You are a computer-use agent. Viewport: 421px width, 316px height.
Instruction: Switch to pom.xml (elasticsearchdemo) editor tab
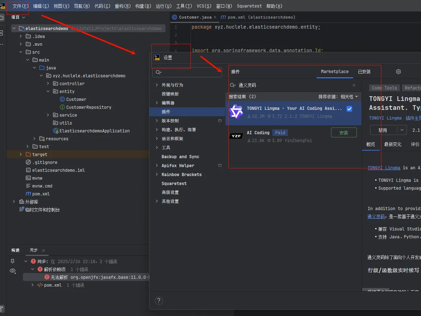258,17
